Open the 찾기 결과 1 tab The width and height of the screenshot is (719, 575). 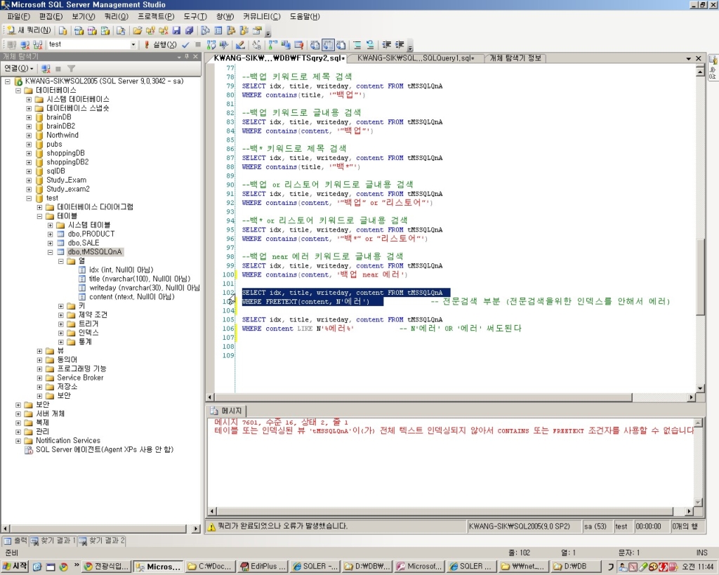click(x=53, y=541)
